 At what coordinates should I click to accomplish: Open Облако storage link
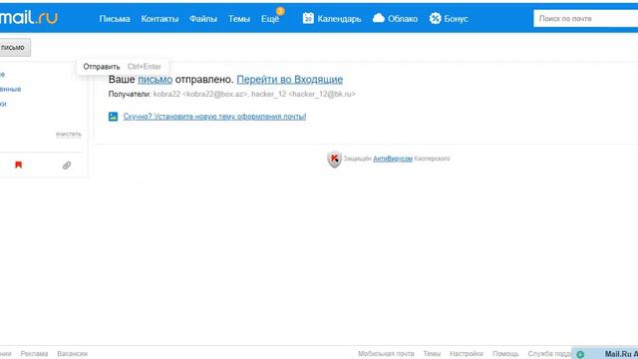click(403, 19)
